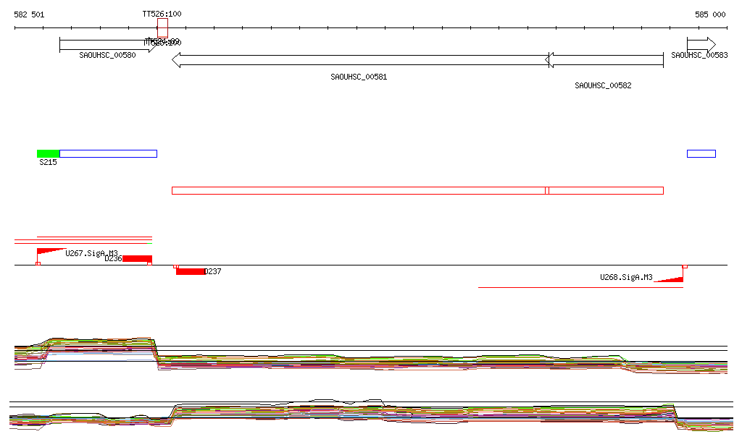Click the SAOUHSC_00580 gene arrow

pos(109,45)
